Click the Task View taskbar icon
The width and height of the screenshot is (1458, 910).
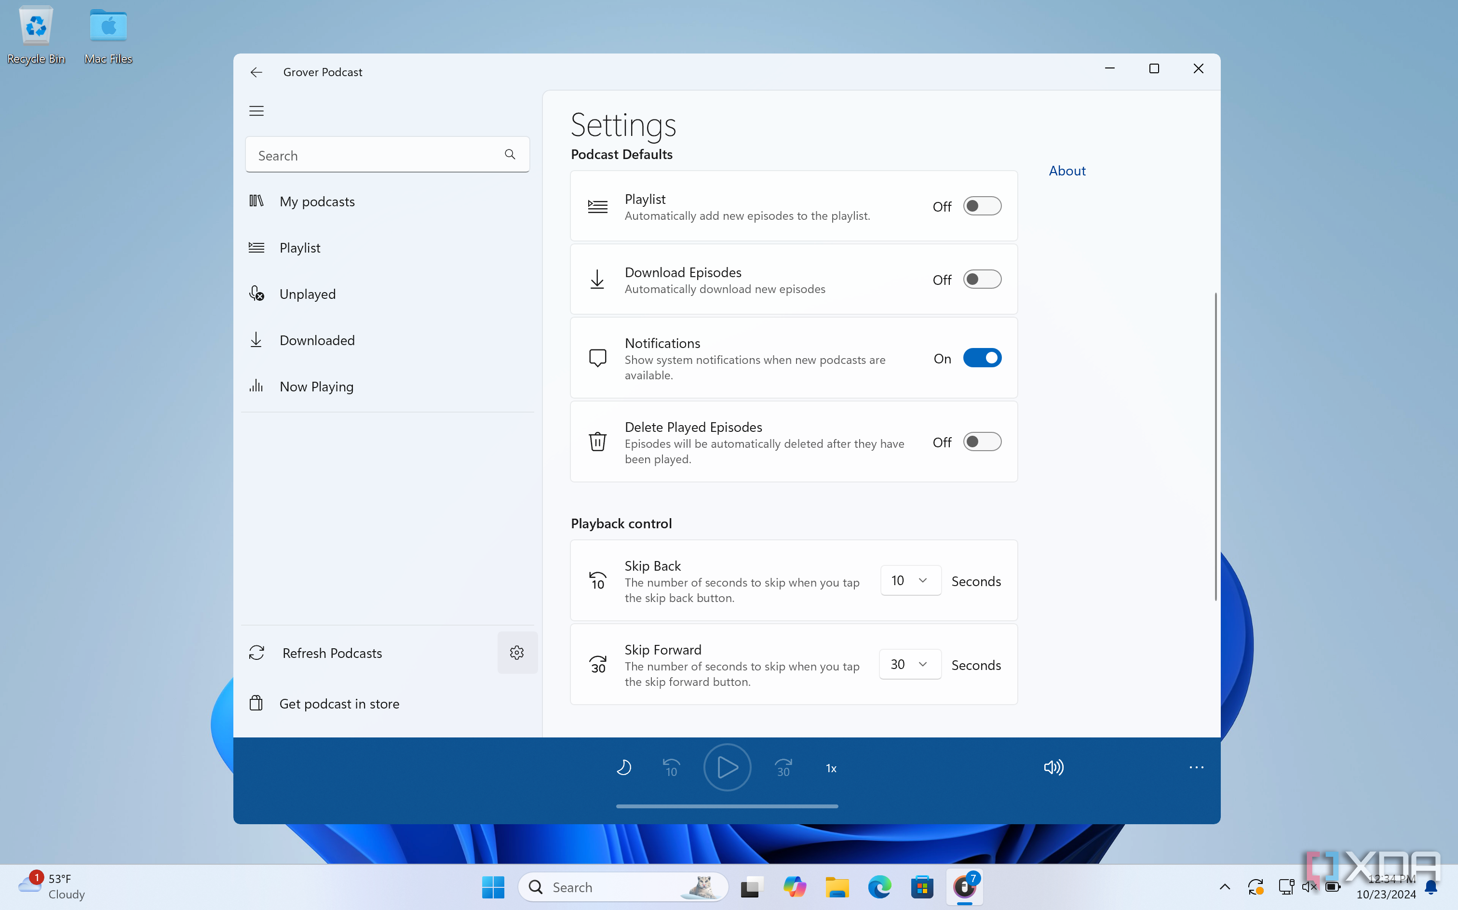point(752,886)
